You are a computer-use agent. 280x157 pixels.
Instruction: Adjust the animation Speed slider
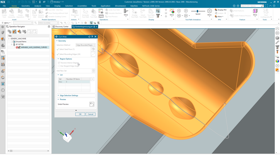coord(198,11)
